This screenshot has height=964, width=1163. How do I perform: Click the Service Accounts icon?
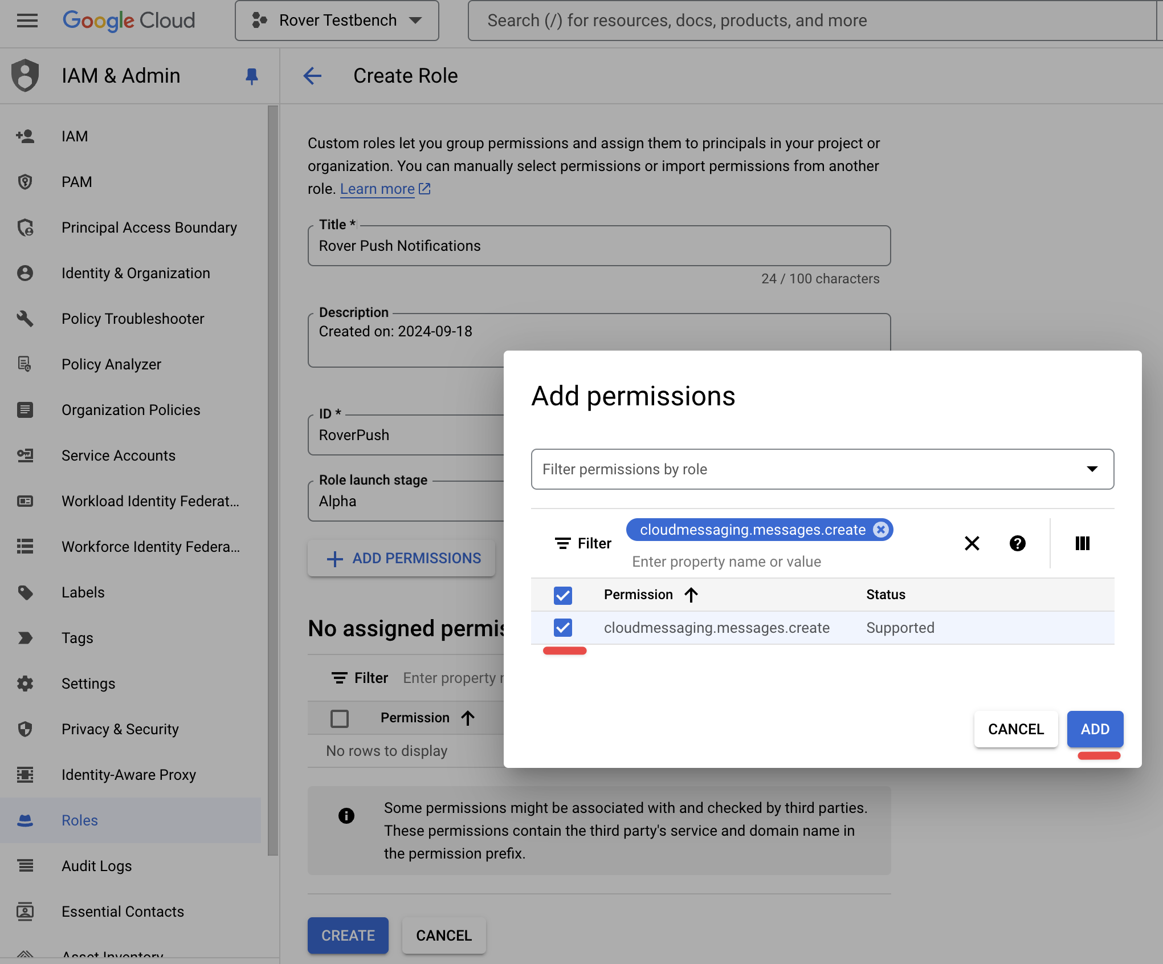[x=25, y=455]
